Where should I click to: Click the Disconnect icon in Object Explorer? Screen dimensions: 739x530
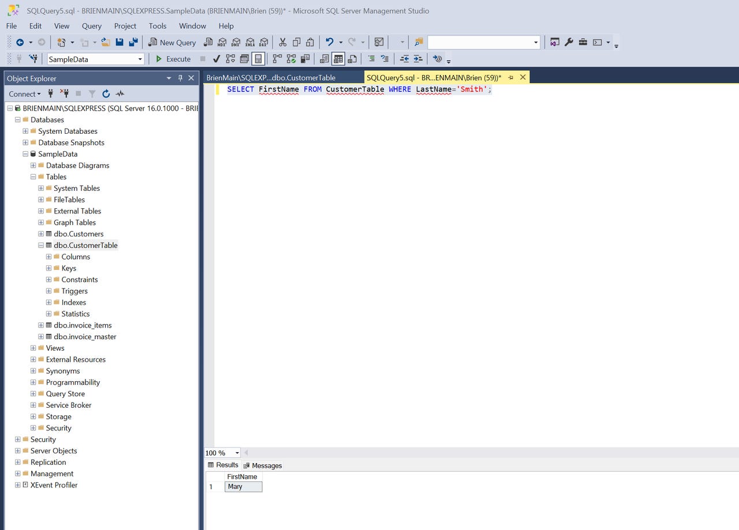click(x=64, y=93)
